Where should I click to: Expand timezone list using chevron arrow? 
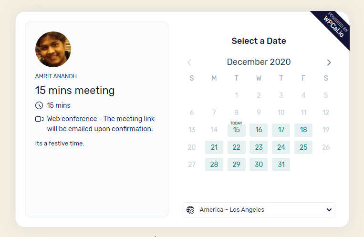click(329, 210)
